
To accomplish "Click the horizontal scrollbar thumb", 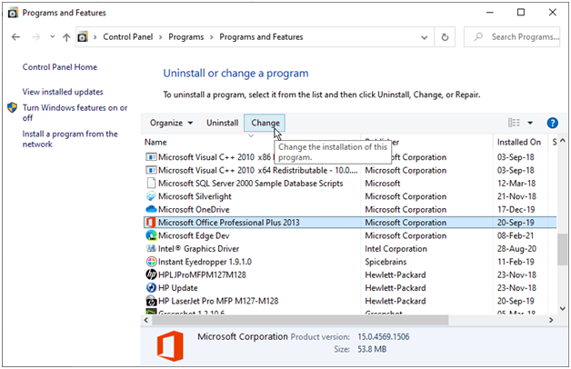I will [x=300, y=320].
